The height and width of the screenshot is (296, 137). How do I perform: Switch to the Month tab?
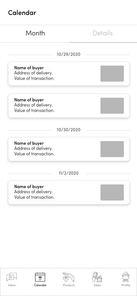tap(35, 33)
